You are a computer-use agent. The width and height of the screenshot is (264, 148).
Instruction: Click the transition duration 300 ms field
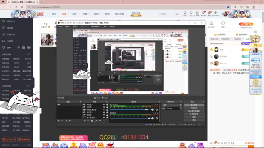point(173,109)
